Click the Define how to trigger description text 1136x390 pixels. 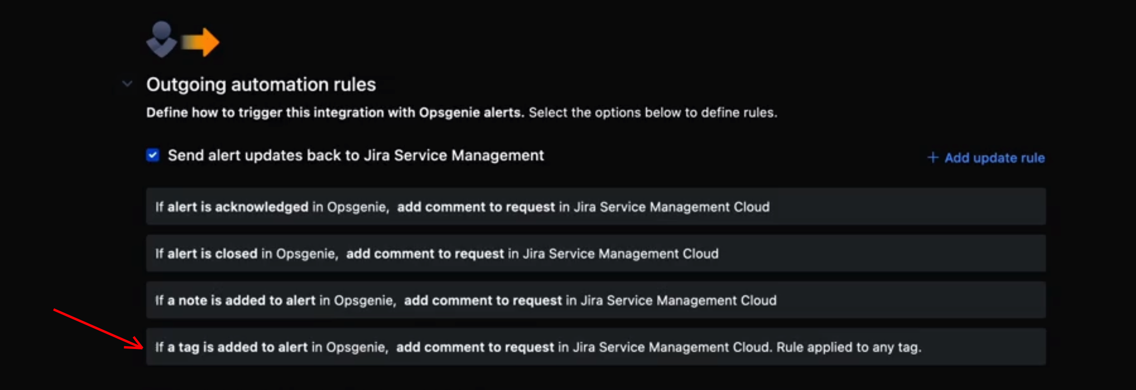point(462,113)
